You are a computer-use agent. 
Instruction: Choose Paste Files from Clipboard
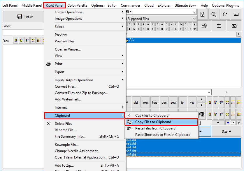(162, 128)
